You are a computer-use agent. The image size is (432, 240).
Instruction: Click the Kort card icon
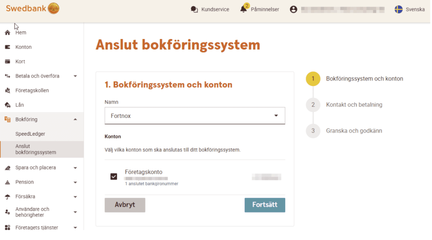coord(8,61)
